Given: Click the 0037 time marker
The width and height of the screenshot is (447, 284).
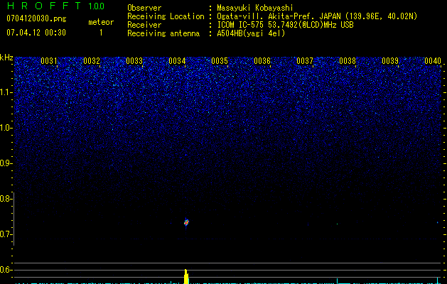Looking at the screenshot, I should (305, 61).
